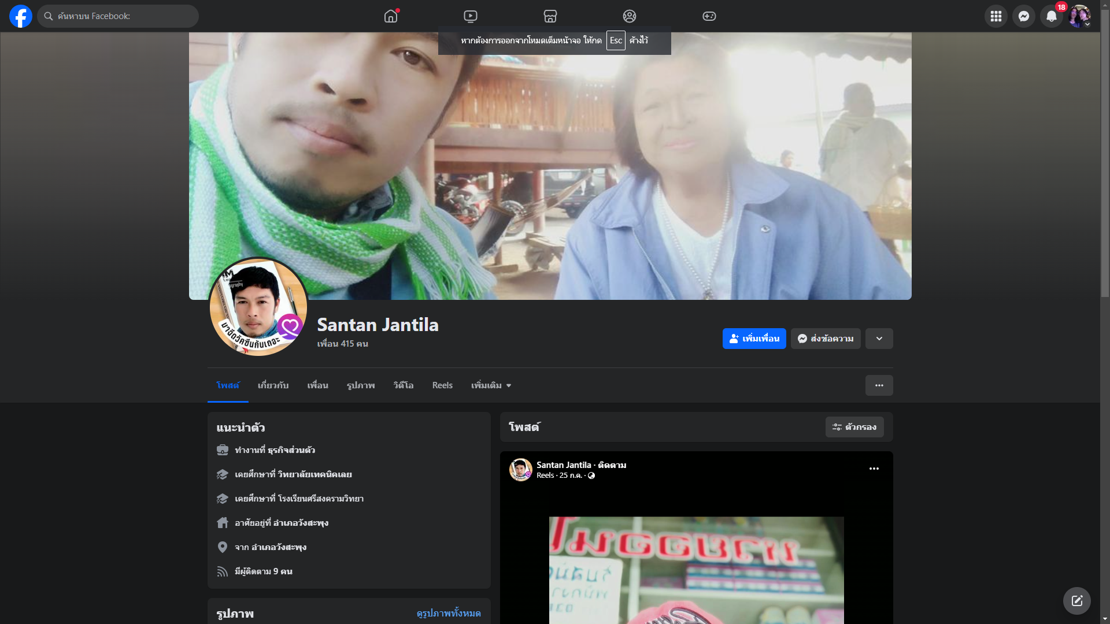Open the Gaming icon

click(709, 16)
